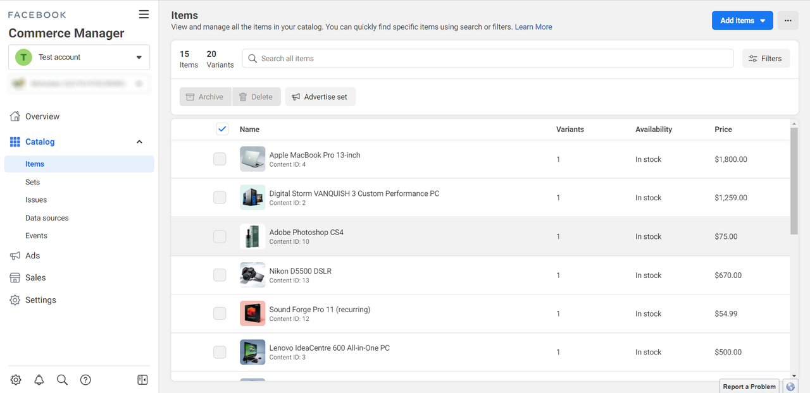The width and height of the screenshot is (810, 393).
Task: Open the Nikon D5500 DSLR thumbnail
Action: point(252,275)
